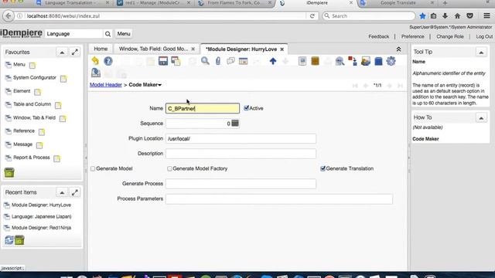This screenshot has height=278, width=495.
Task: Open the Find record magnifier icon
Action: click(x=205, y=61)
